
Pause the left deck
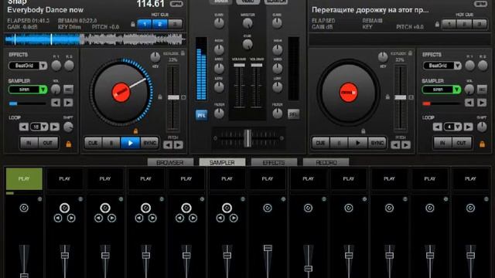[111, 143]
